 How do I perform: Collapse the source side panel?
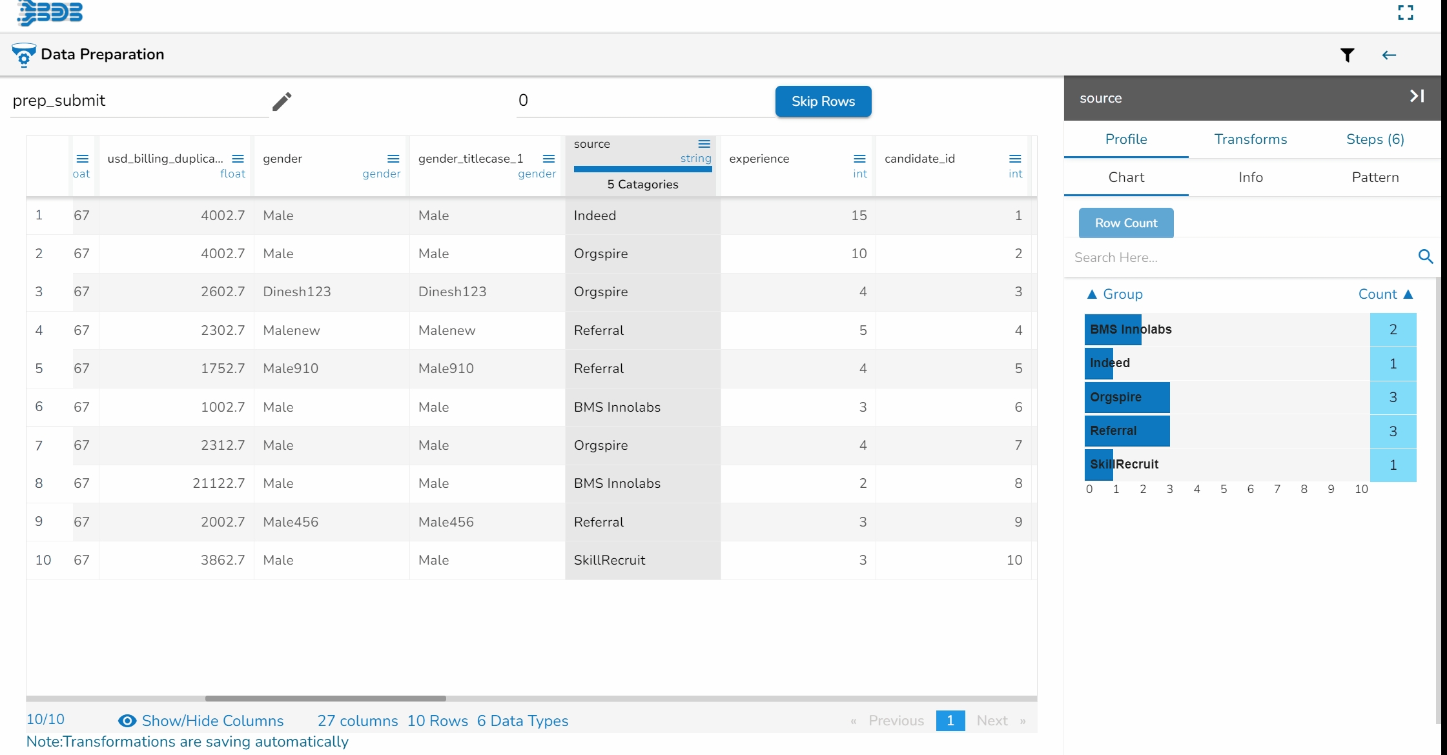tap(1417, 97)
